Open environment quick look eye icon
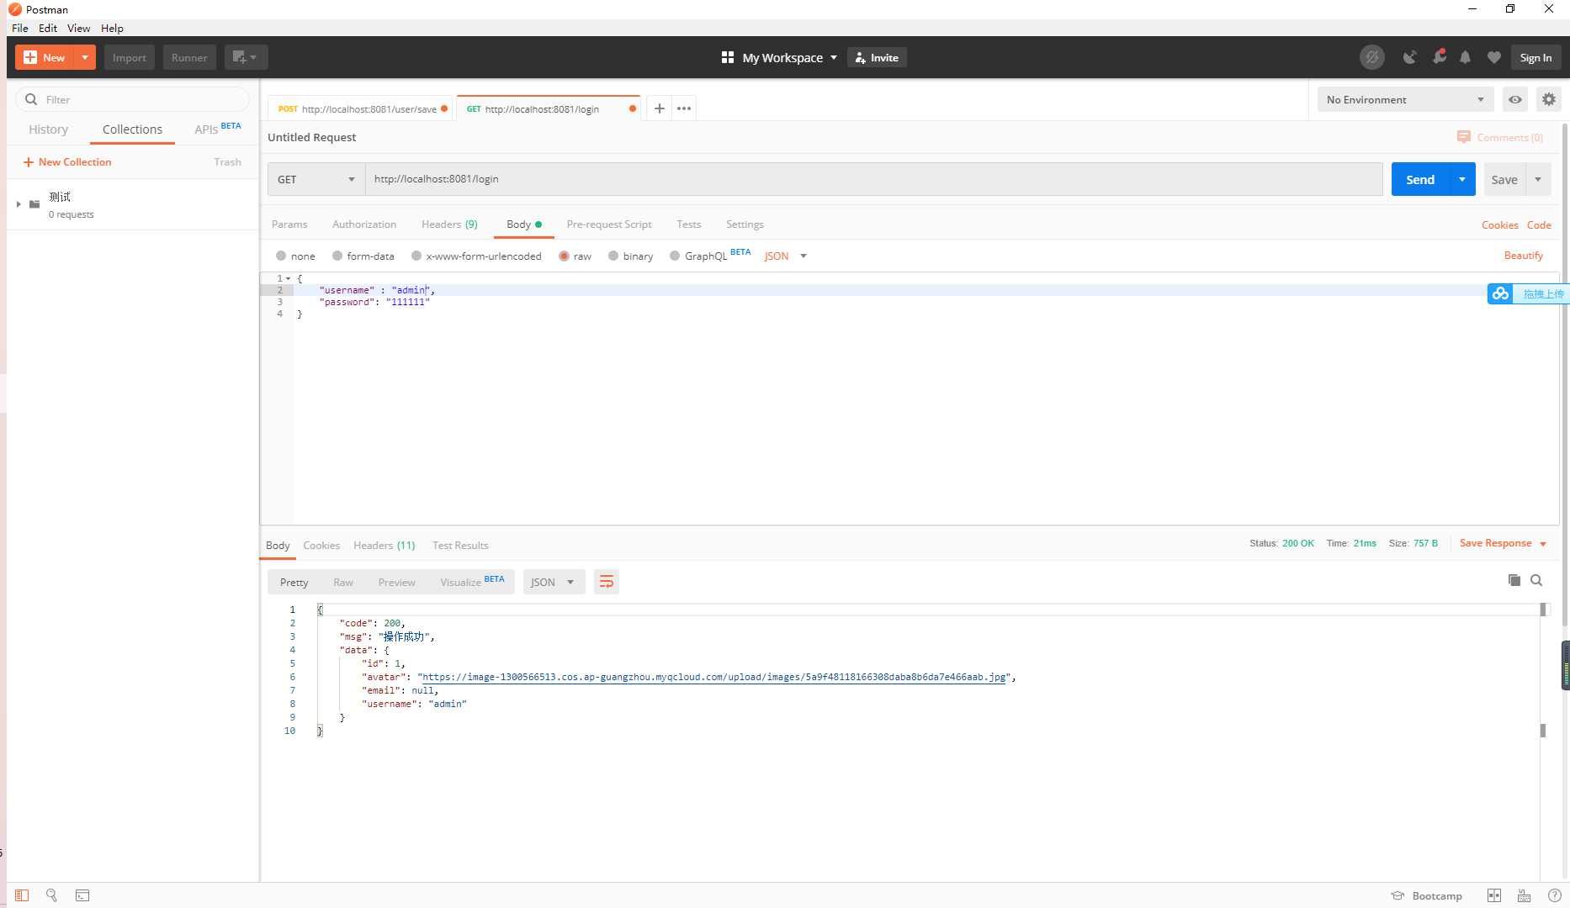 tap(1515, 99)
